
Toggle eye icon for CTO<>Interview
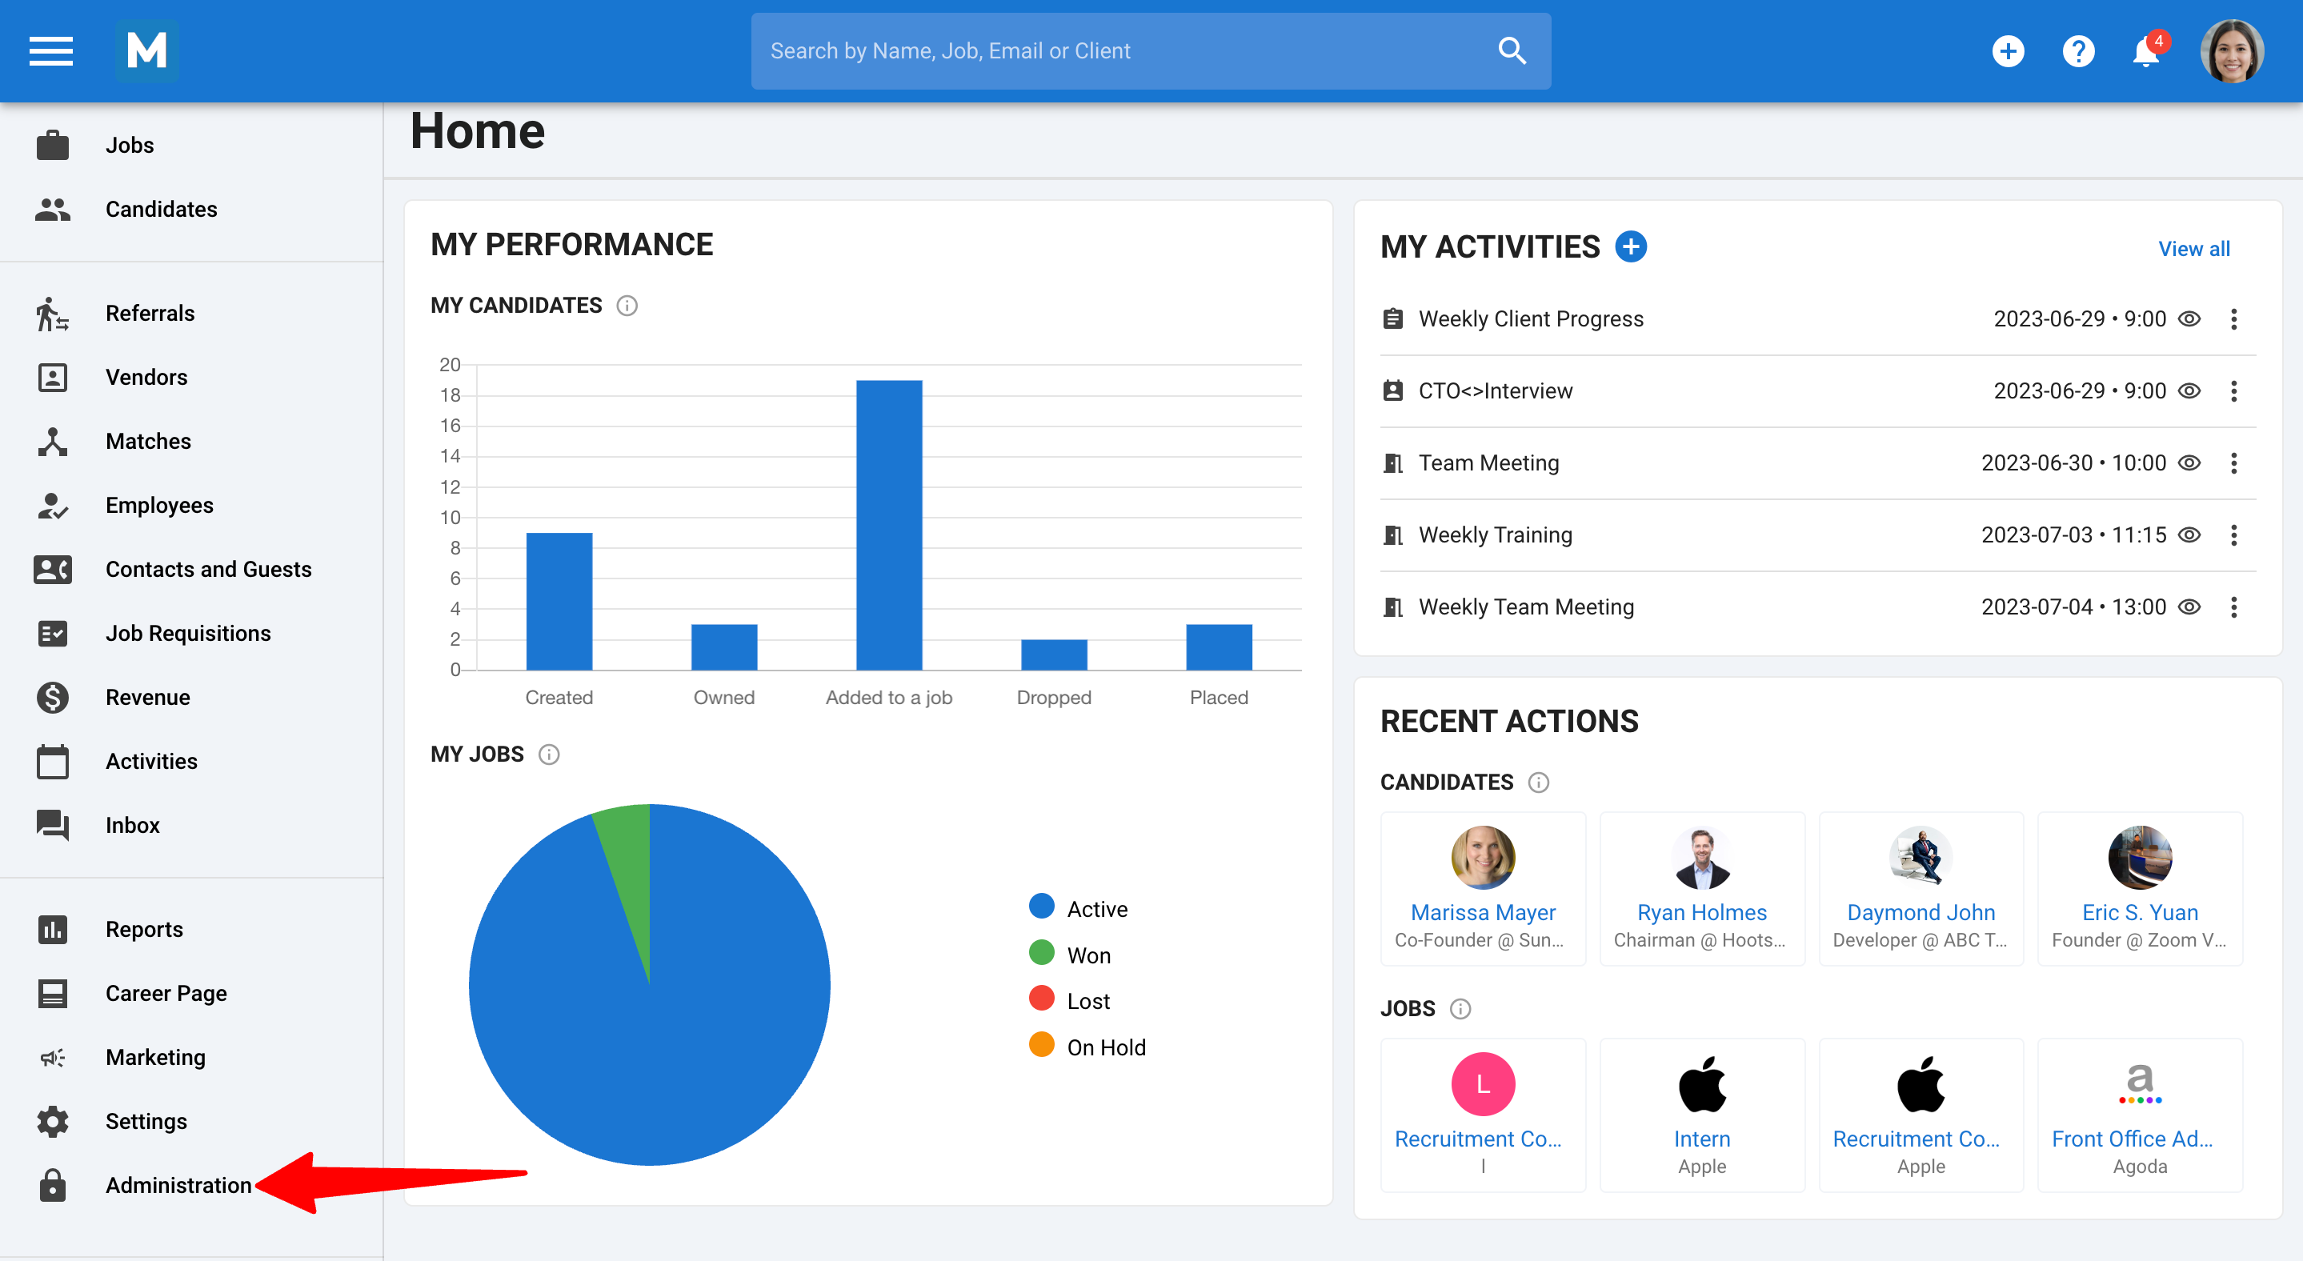click(2189, 390)
